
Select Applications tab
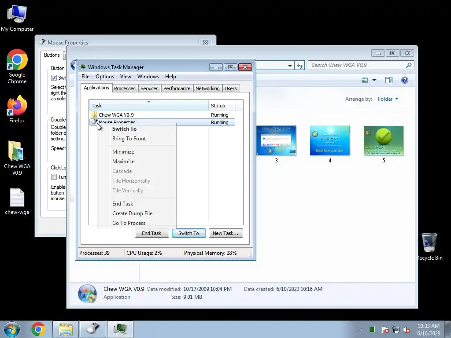tap(96, 88)
